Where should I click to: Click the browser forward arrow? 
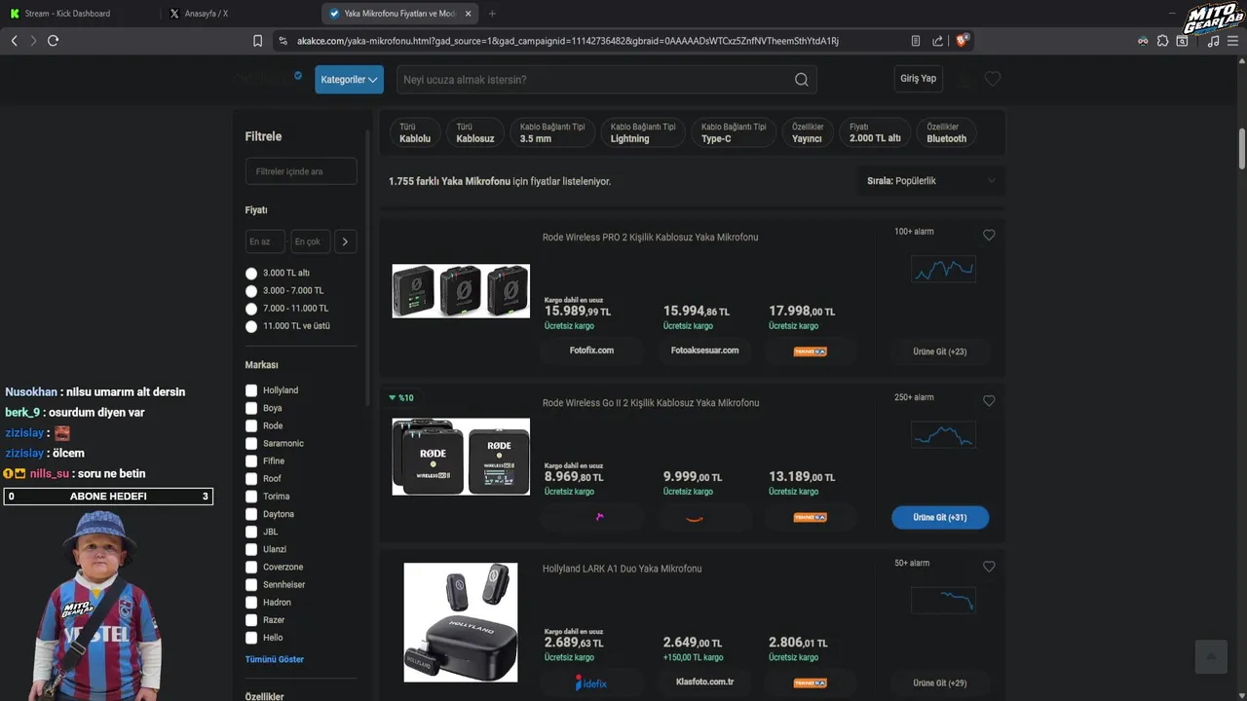pyautogui.click(x=33, y=41)
